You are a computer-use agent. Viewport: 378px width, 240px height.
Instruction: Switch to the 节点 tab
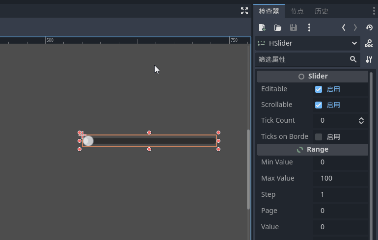point(297,11)
